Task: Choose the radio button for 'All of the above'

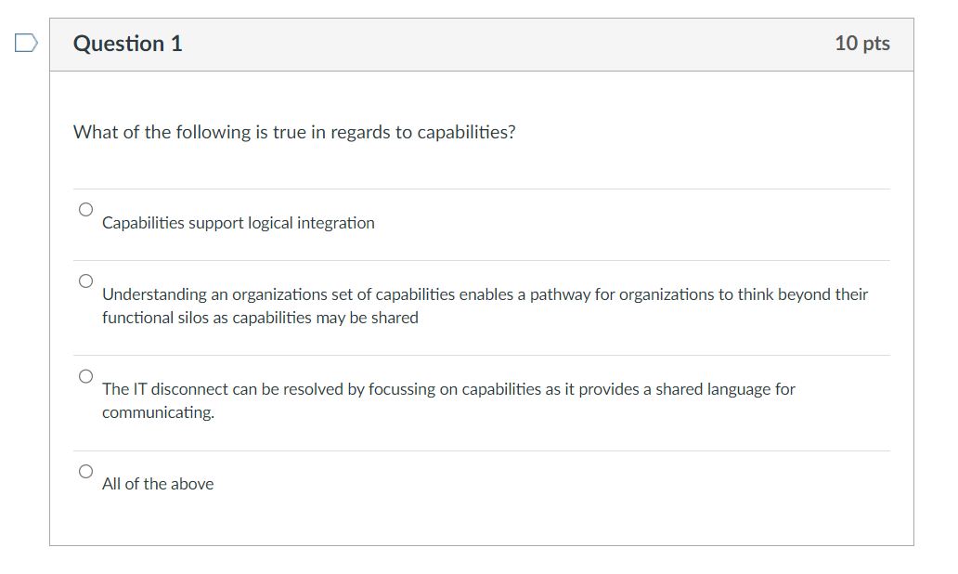Action: tap(84, 470)
